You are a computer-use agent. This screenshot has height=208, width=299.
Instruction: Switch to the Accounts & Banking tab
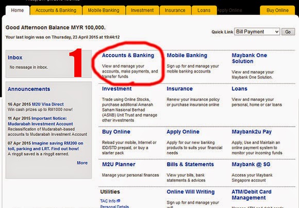coord(56,10)
